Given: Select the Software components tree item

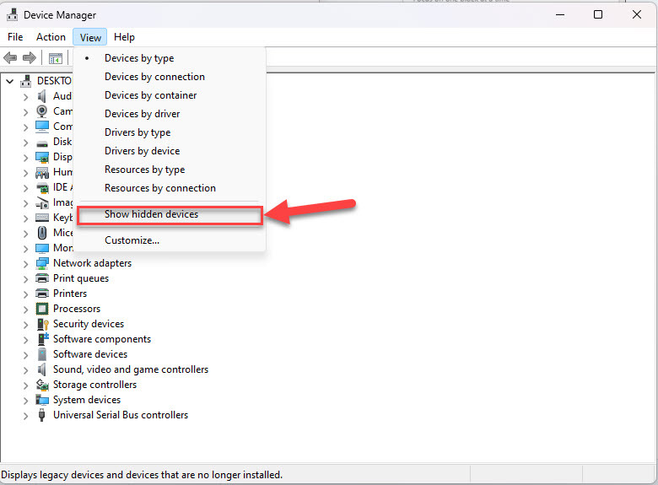Looking at the screenshot, I should [102, 339].
